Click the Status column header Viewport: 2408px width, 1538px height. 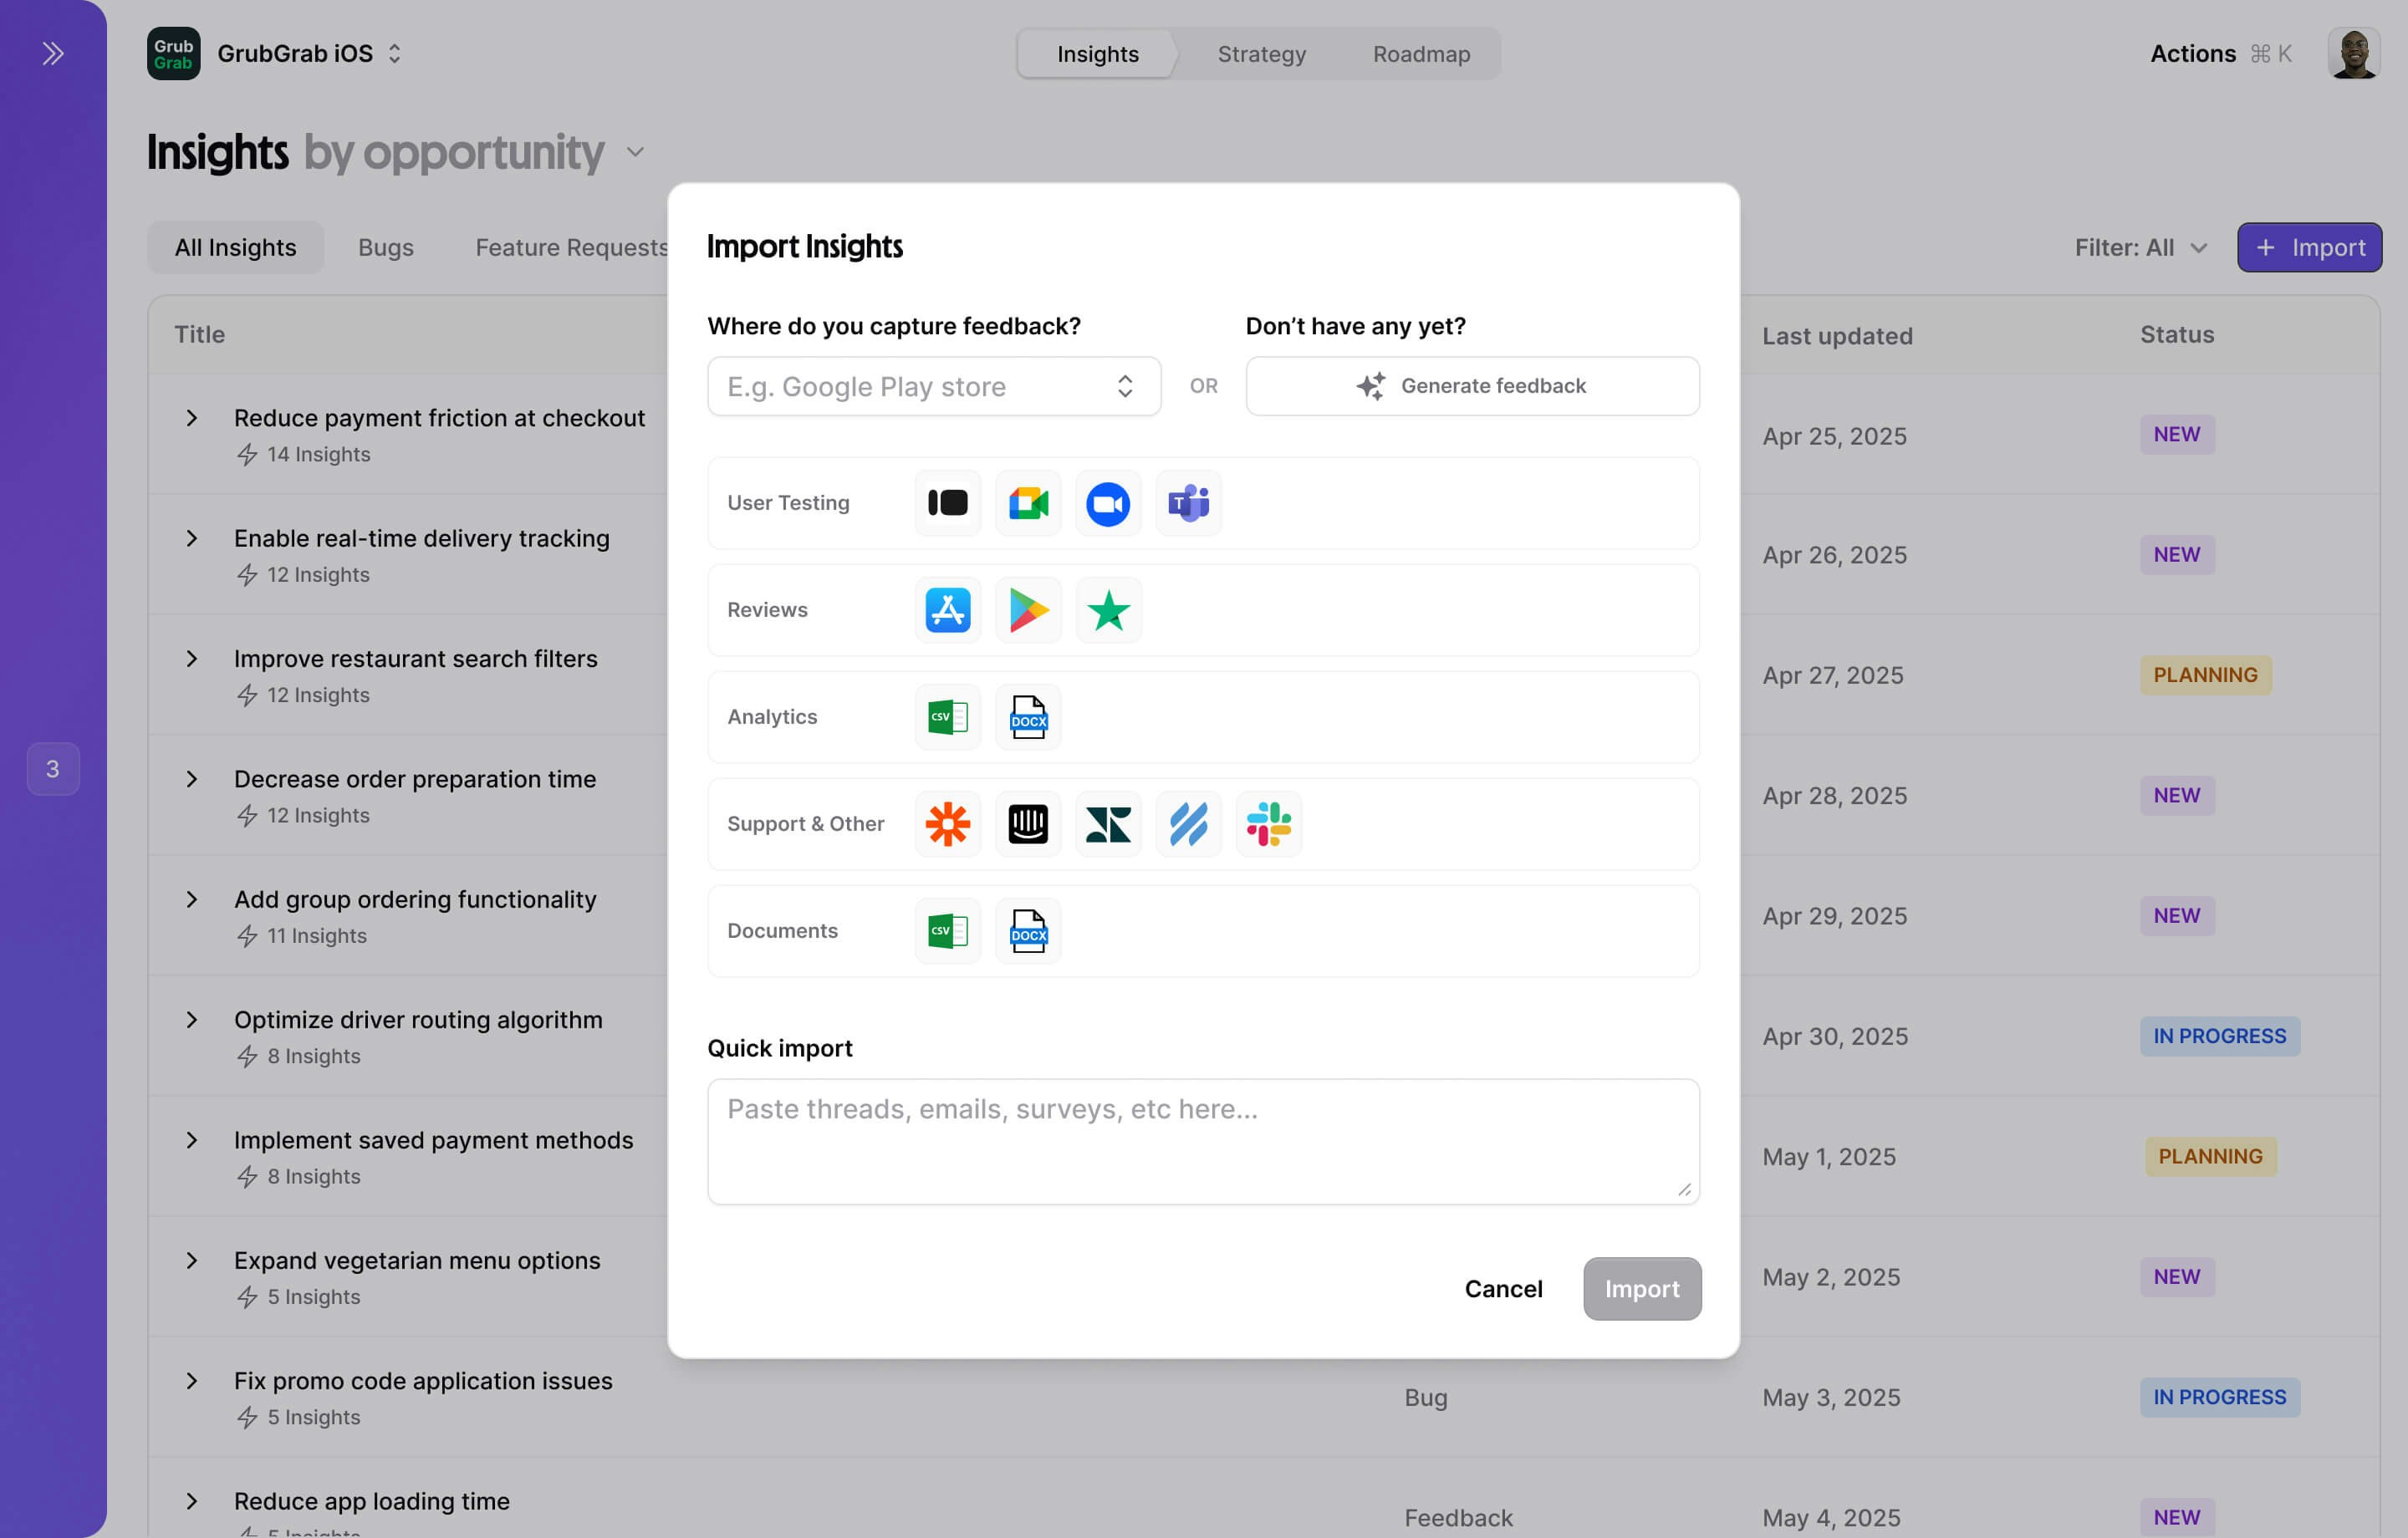point(2177,334)
